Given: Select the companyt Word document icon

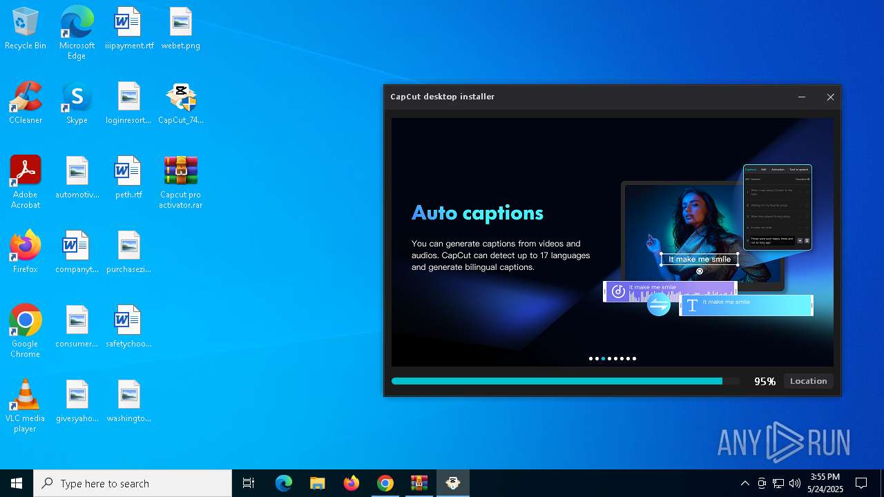Looking at the screenshot, I should point(77,252).
